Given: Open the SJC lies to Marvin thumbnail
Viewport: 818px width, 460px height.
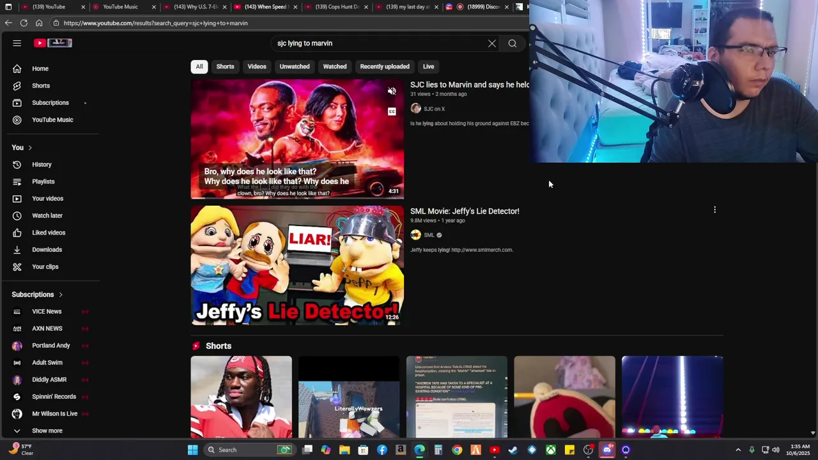Looking at the screenshot, I should click(297, 139).
